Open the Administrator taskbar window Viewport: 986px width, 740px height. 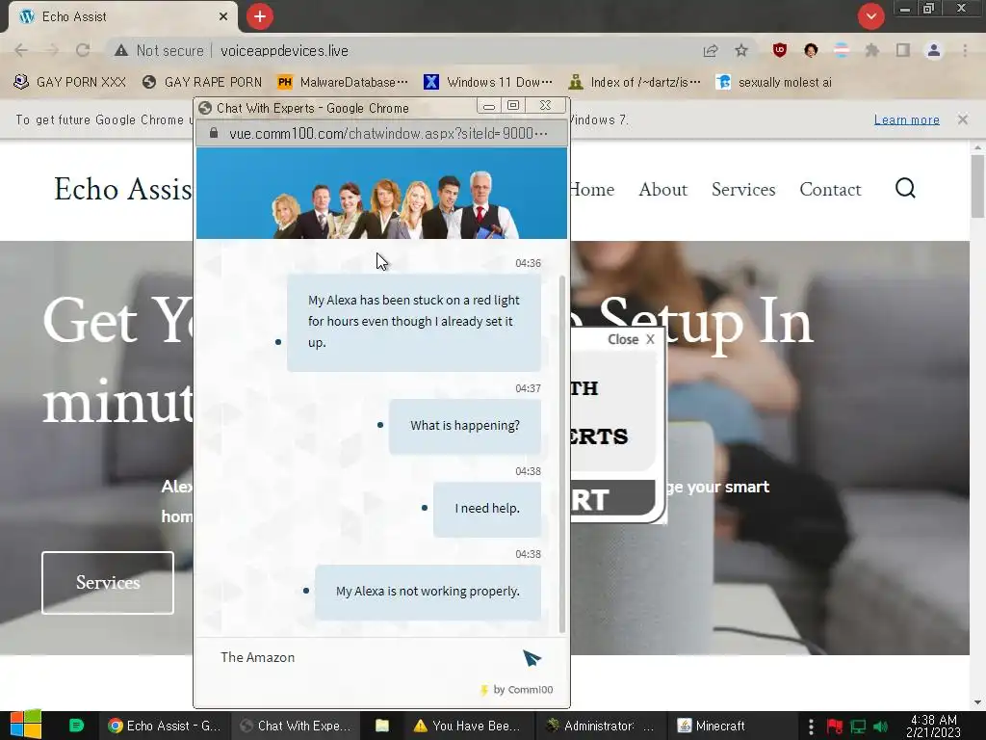click(601, 726)
